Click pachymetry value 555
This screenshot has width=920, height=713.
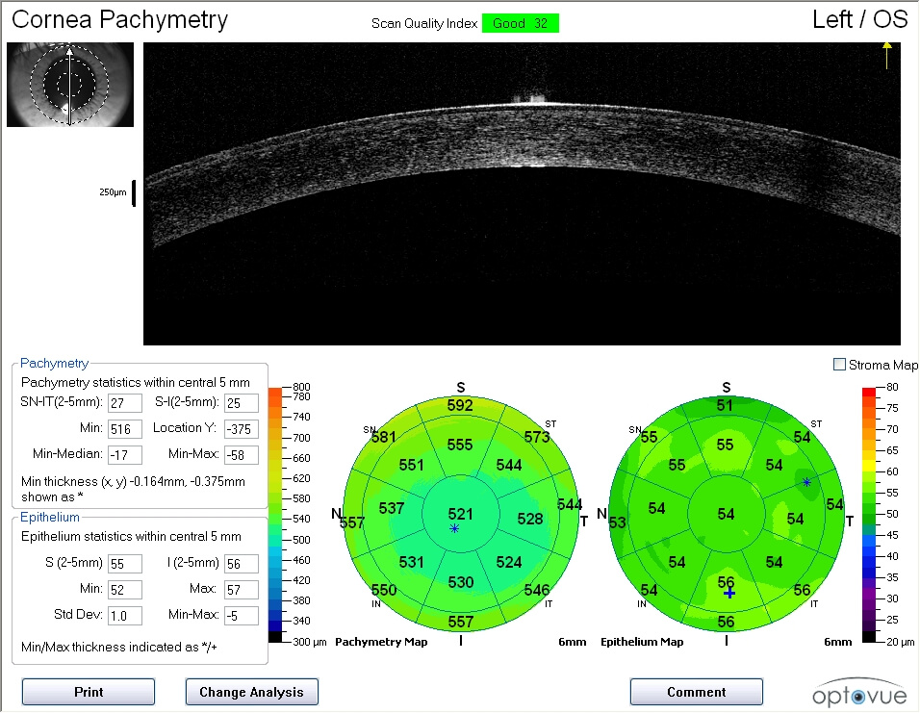(x=460, y=445)
